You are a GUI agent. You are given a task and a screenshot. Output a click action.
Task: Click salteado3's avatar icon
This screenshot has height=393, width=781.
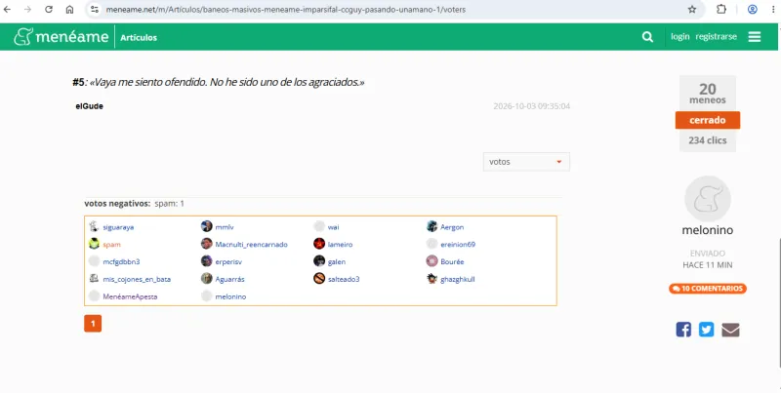[319, 279]
